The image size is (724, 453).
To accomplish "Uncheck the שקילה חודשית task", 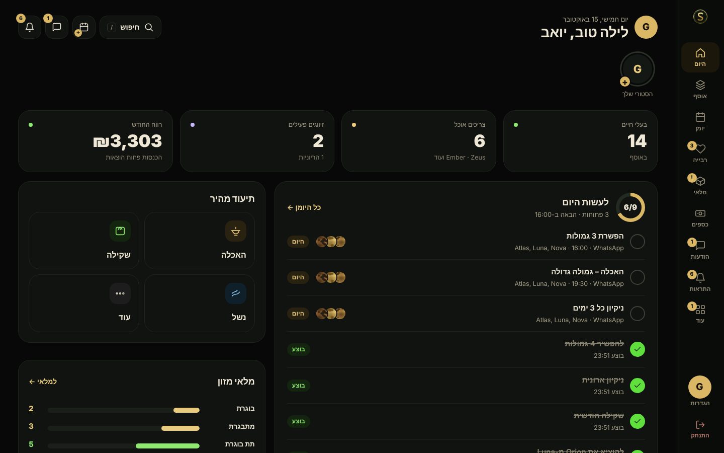I will pos(638,421).
